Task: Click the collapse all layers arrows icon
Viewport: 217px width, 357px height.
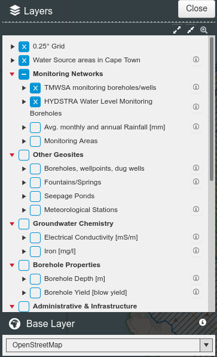Action: point(191,30)
